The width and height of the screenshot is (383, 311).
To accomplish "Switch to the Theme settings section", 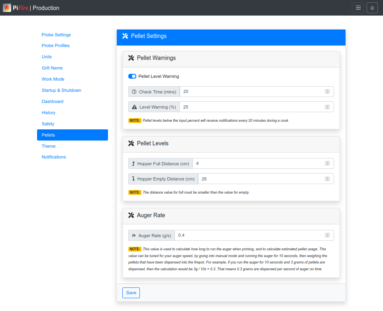I will 49,146.
